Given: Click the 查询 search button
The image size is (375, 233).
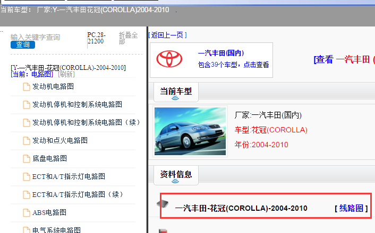Looking at the screenshot, I should (x=23, y=45).
